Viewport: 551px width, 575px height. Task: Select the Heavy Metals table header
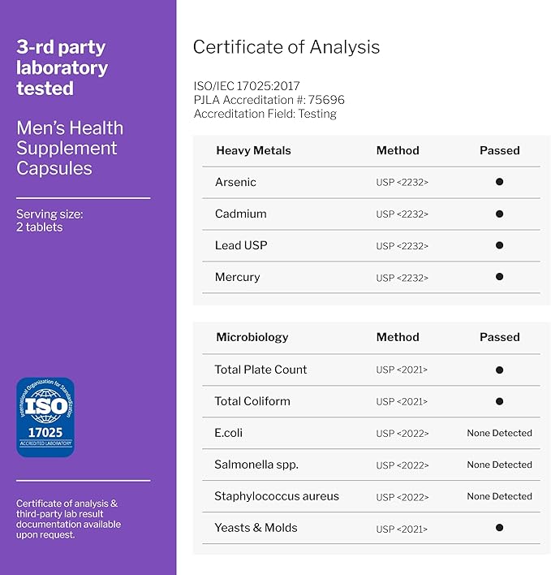pos(253,150)
